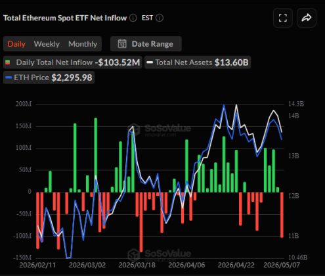Viewport: 325px width, 276px height.
Task: Click the 12B right axis label
Action: coord(293,196)
